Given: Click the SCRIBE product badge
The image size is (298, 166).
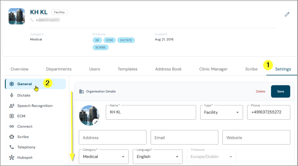Looking at the screenshot, I should point(101,47).
